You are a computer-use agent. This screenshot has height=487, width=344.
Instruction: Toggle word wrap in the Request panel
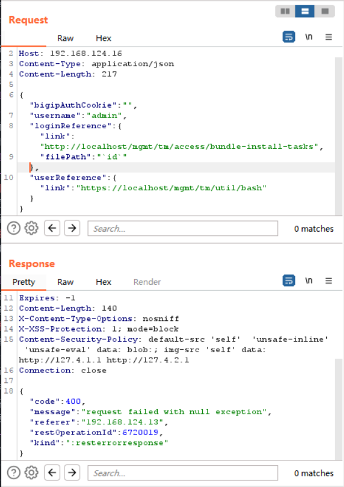tap(288, 37)
